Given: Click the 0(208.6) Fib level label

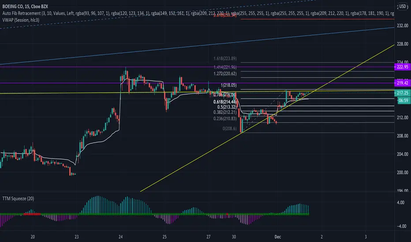Looking at the screenshot, I should point(229,128).
